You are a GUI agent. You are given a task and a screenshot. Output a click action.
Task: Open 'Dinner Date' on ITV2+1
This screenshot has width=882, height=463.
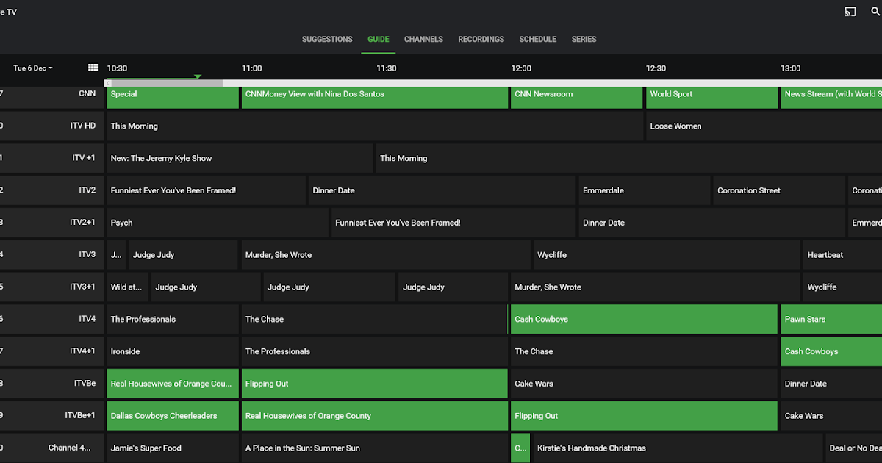[x=711, y=223]
